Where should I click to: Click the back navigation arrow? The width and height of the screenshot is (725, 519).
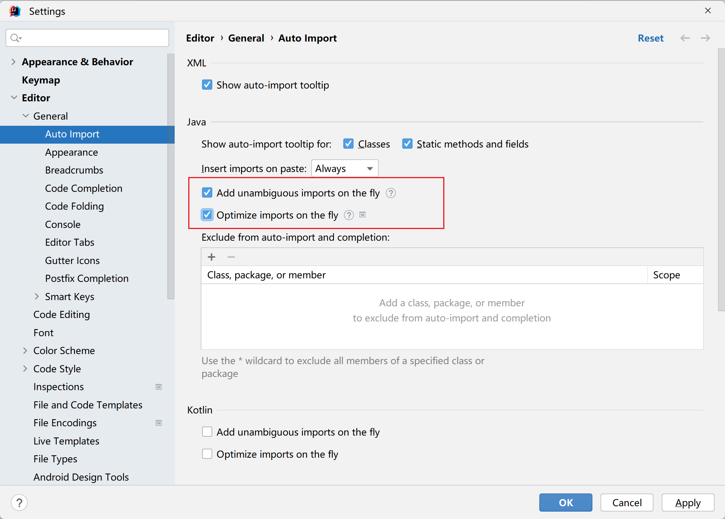pos(685,38)
